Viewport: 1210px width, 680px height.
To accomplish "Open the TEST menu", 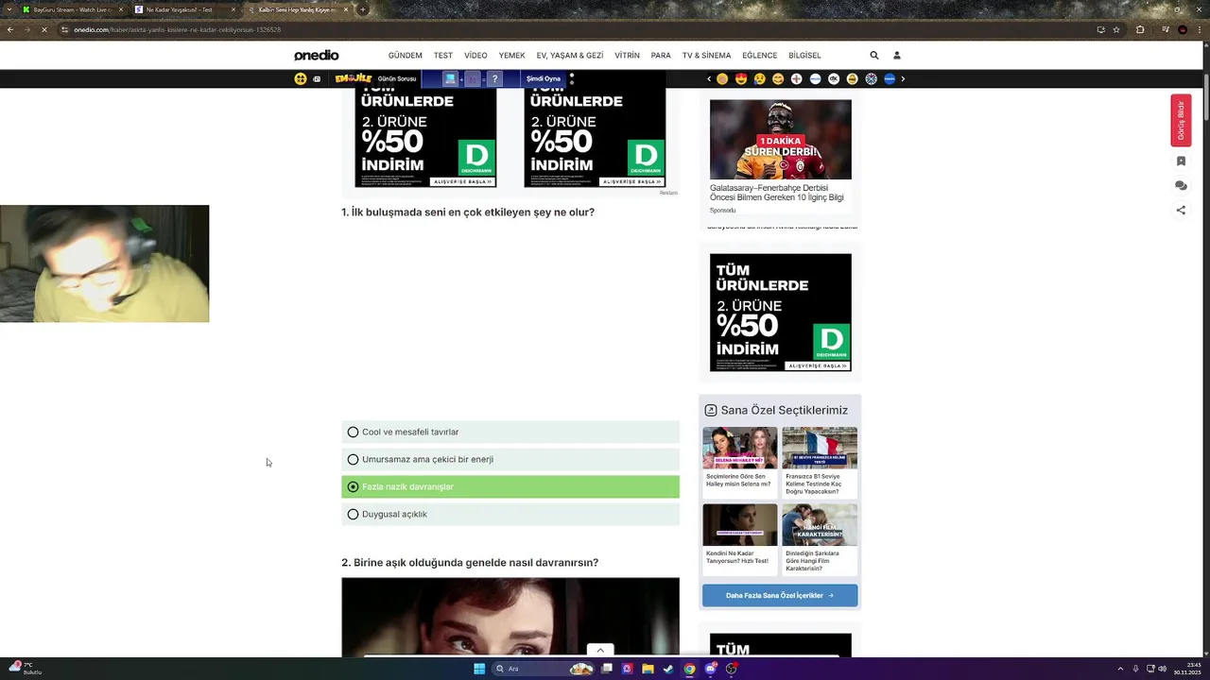I will (x=443, y=56).
